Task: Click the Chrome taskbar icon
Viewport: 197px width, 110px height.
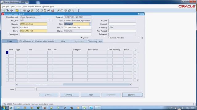Action: coord(32,108)
